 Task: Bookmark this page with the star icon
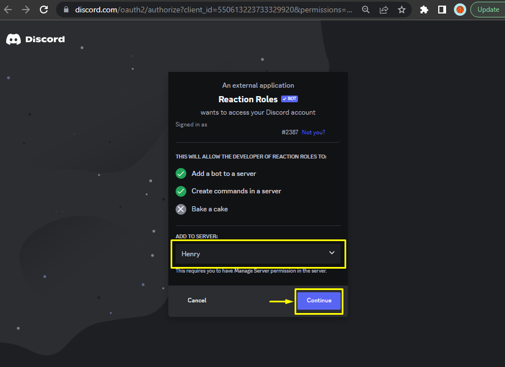[x=402, y=10]
